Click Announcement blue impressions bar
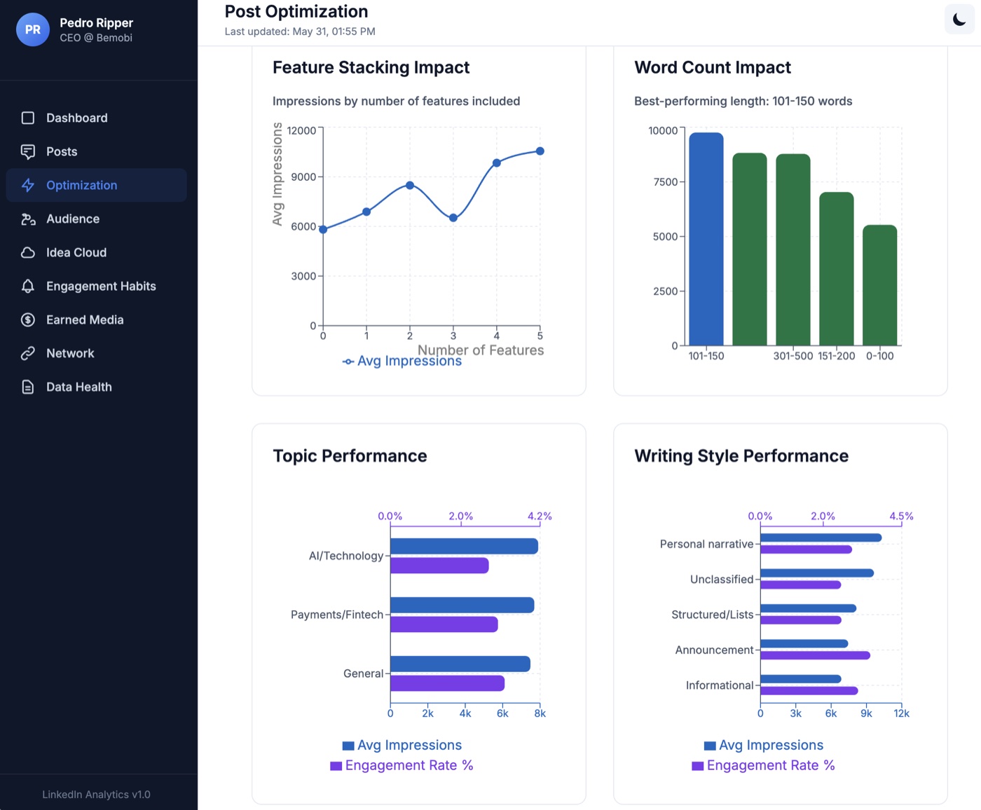 tap(804, 644)
